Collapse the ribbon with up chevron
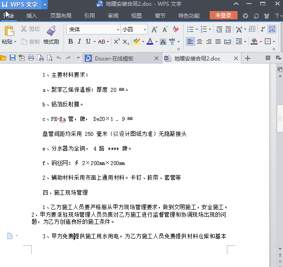This screenshot has height=267, width=283. [236, 4]
